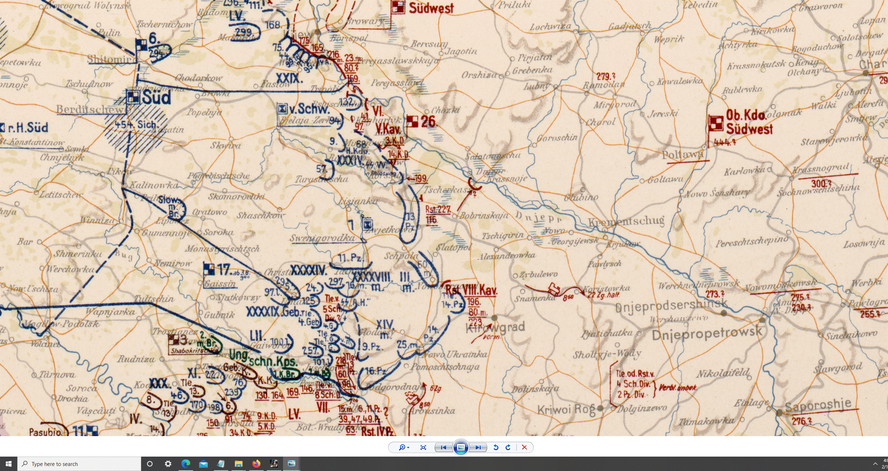Rotate the map clockwise
This screenshot has width=888, height=471.
click(x=508, y=447)
